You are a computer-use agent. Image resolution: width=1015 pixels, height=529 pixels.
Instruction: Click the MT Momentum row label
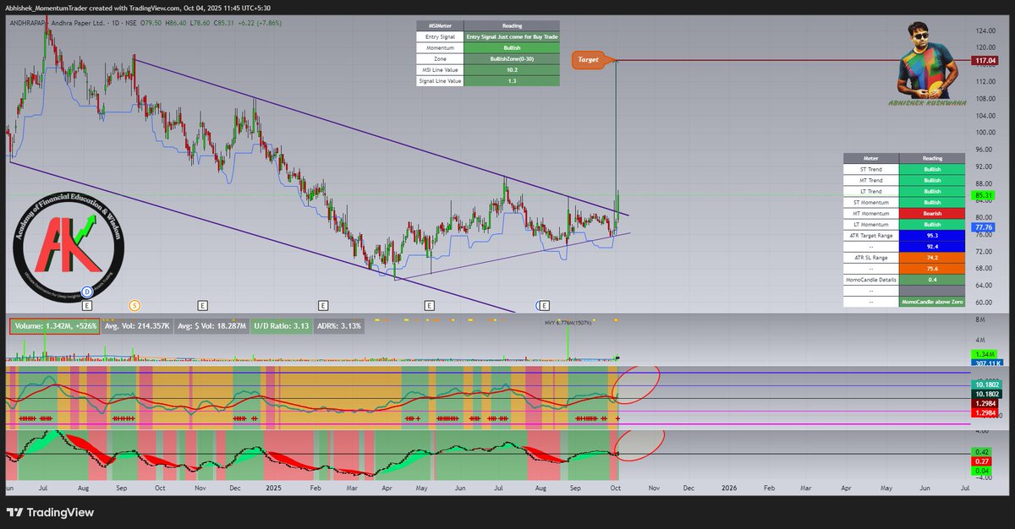(x=870, y=213)
